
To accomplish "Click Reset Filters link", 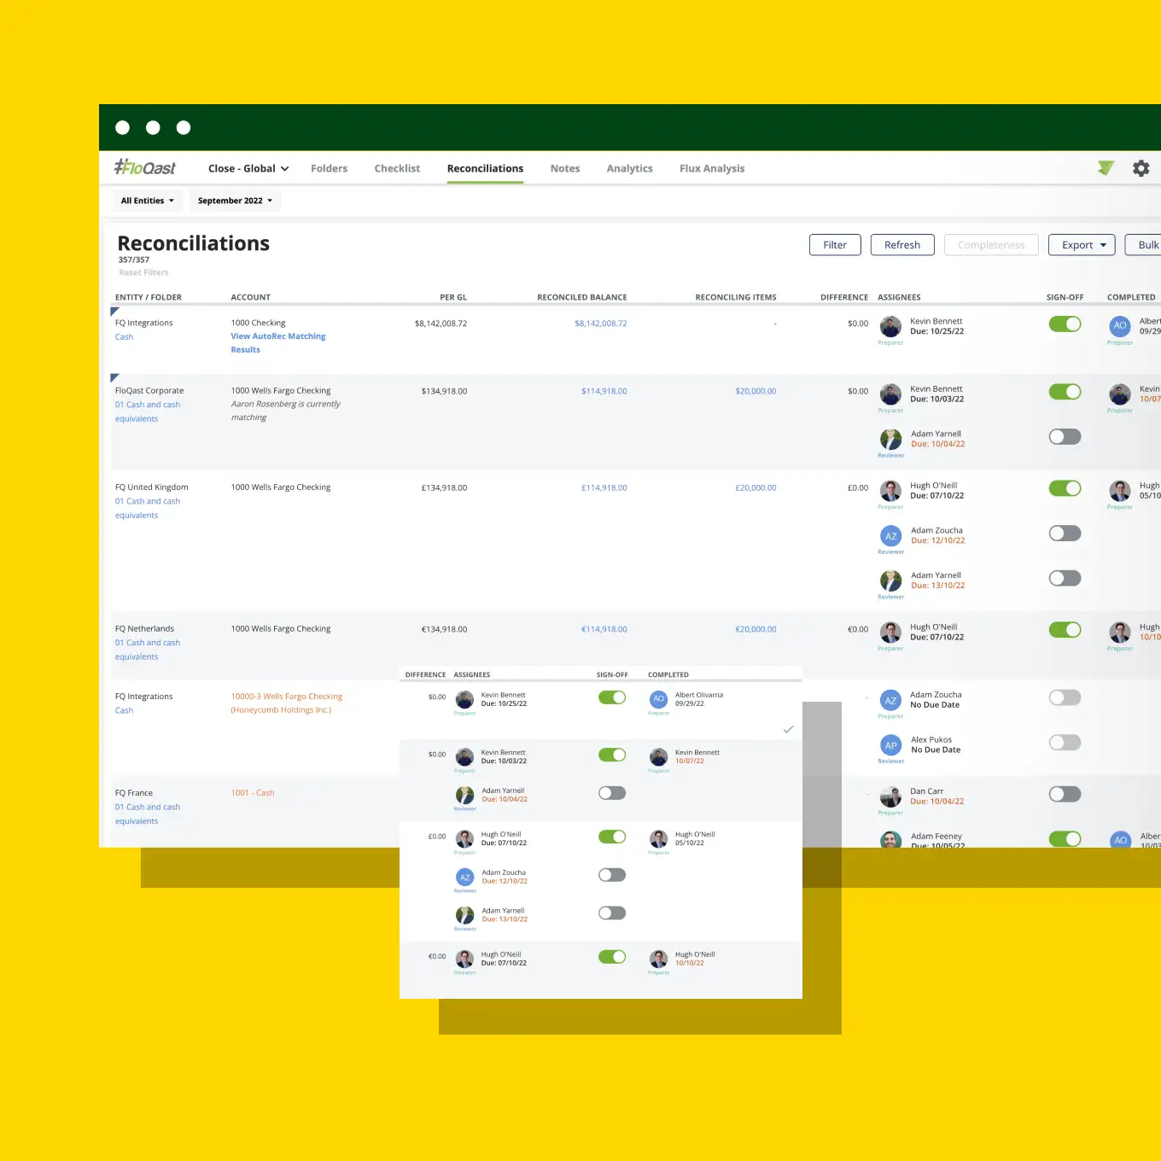I will pyautogui.click(x=143, y=273).
